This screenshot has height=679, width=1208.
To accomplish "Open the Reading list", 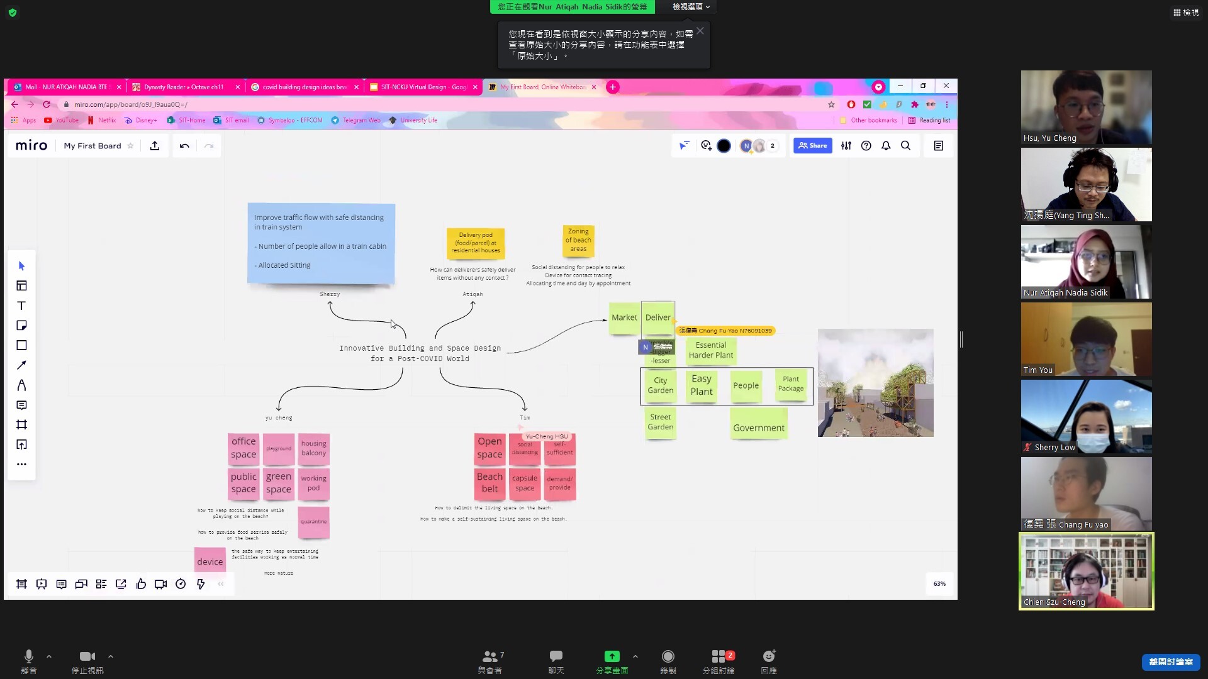I will pyautogui.click(x=929, y=120).
